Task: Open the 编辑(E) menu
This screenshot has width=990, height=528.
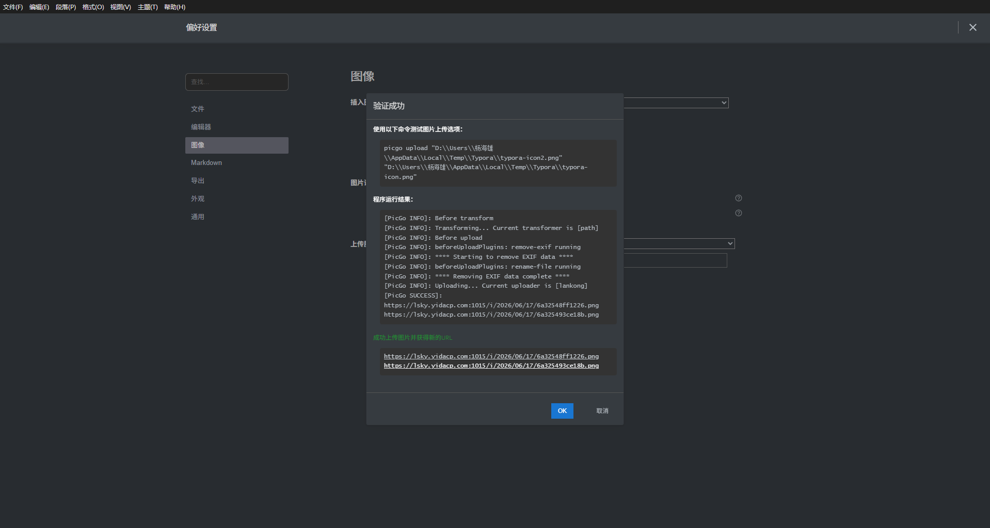Action: [x=39, y=7]
